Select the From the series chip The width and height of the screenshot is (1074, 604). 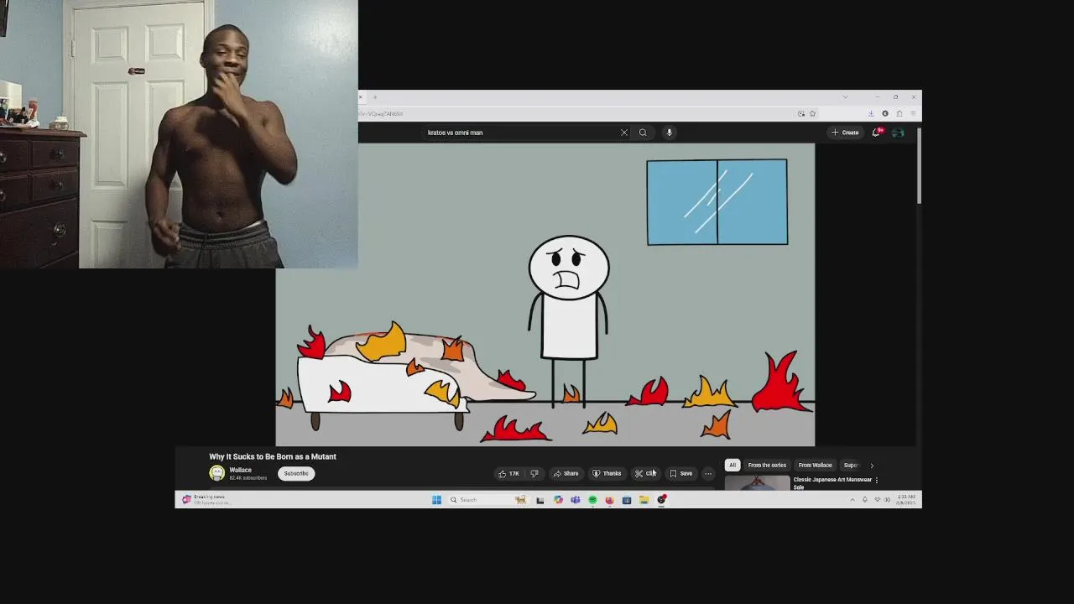click(x=767, y=465)
